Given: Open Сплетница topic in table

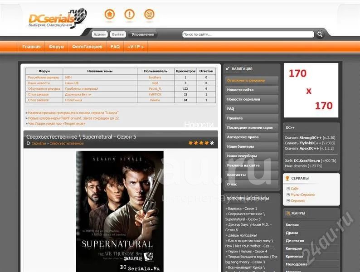Looking at the screenshot, I should coord(73,100).
